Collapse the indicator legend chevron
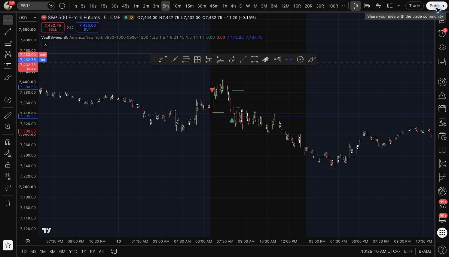449x257 pixels. point(45,45)
